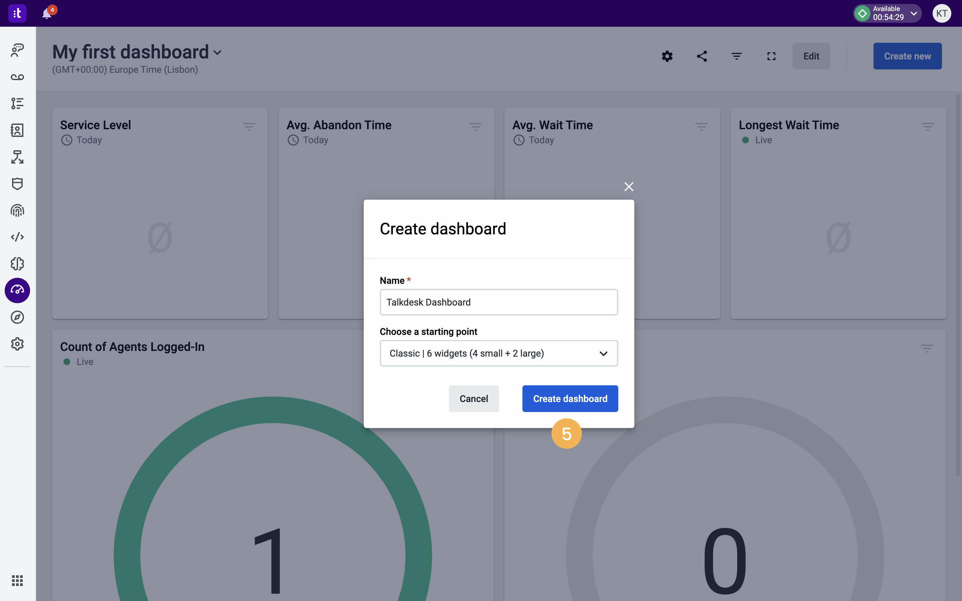Open Avg. Wait Time widget filter icon

(701, 127)
